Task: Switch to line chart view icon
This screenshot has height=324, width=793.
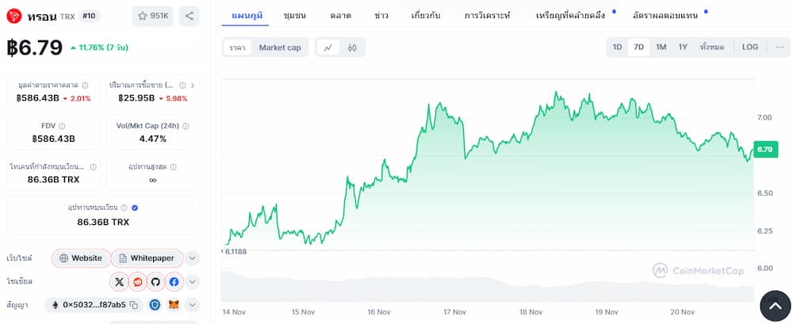Action: click(x=328, y=48)
